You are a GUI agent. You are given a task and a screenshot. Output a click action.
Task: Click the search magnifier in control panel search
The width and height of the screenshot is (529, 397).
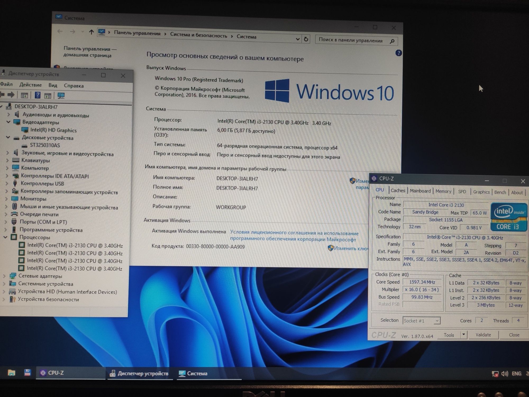coord(392,41)
